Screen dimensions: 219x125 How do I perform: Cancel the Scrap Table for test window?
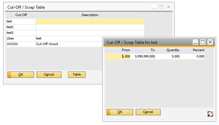(148, 112)
